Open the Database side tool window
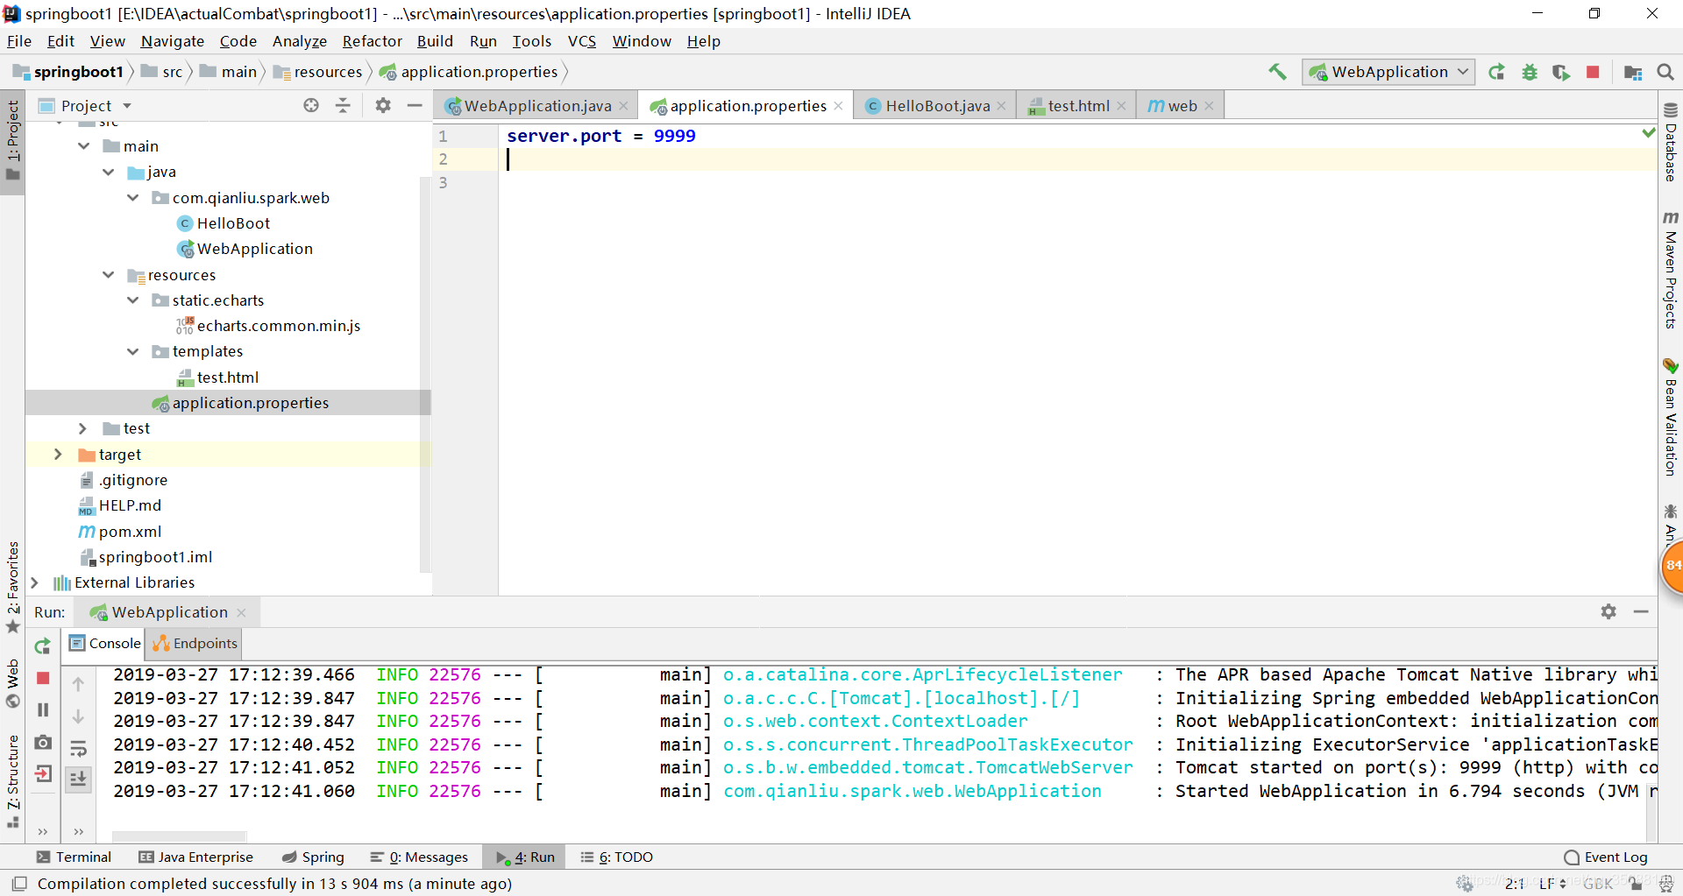The width and height of the screenshot is (1683, 896). click(1671, 142)
